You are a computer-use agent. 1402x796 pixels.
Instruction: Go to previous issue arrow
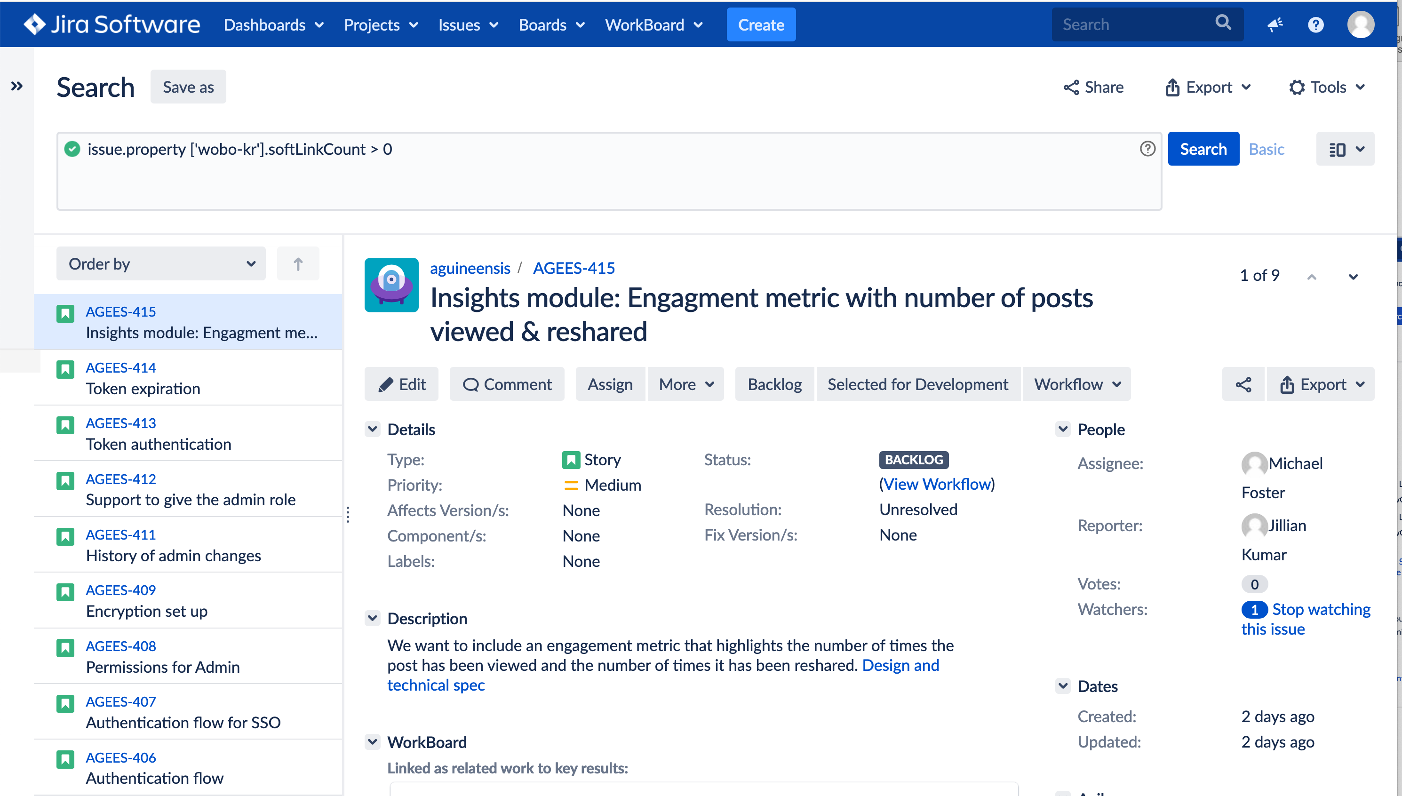[x=1311, y=277]
